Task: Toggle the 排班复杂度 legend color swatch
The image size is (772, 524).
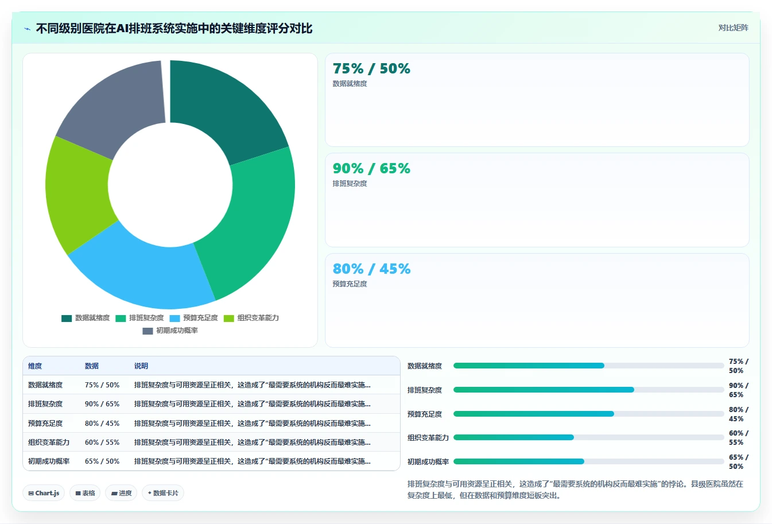Action: (x=121, y=318)
